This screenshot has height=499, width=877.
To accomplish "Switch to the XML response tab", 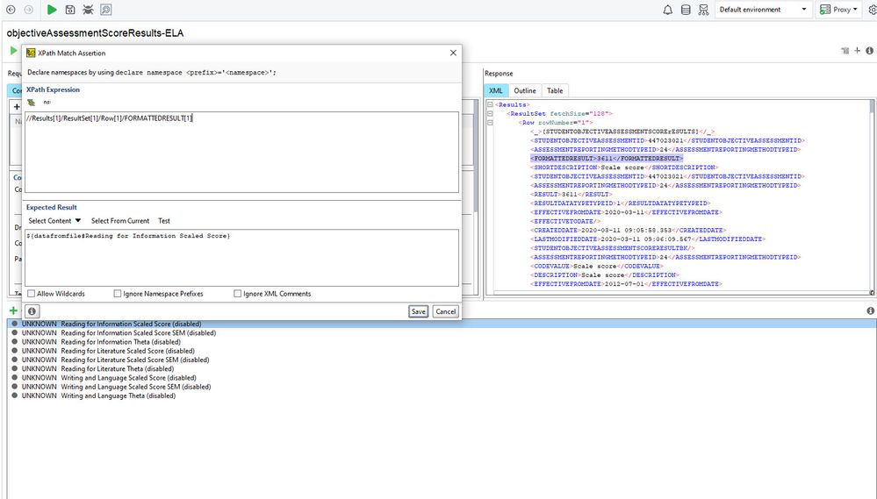I will (495, 90).
